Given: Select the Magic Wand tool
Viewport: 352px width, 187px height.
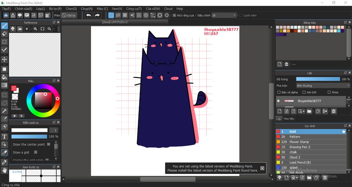Looking at the screenshot, I should click(x=4, y=111).
